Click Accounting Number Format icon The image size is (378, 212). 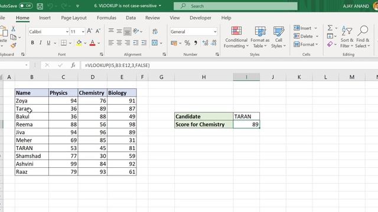point(174,43)
